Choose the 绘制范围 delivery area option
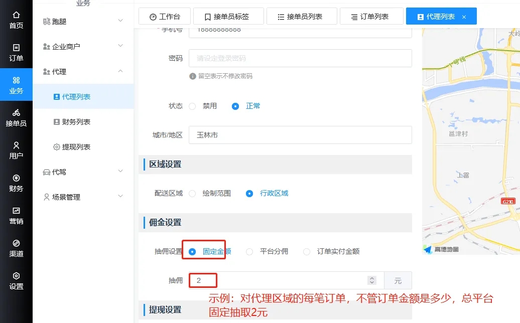The width and height of the screenshot is (520, 323). point(192,194)
